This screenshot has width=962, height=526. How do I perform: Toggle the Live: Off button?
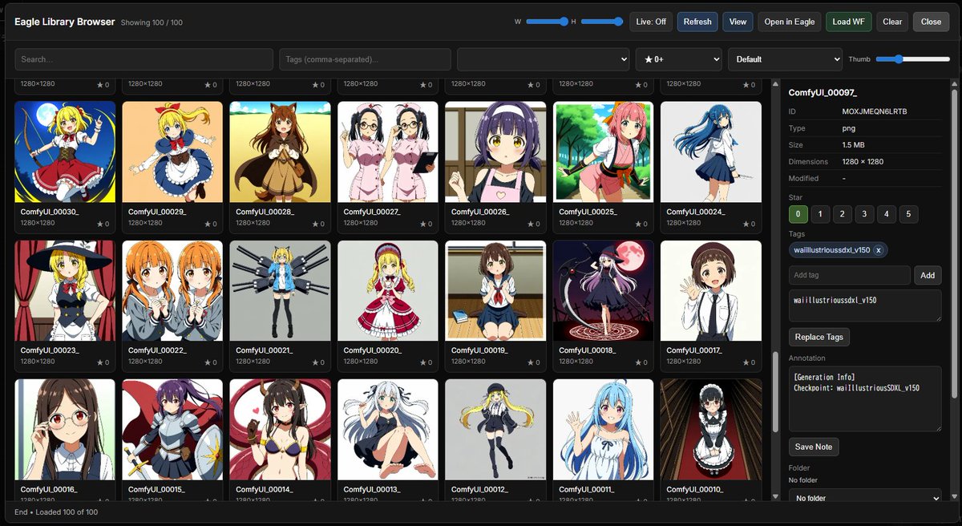coord(650,22)
